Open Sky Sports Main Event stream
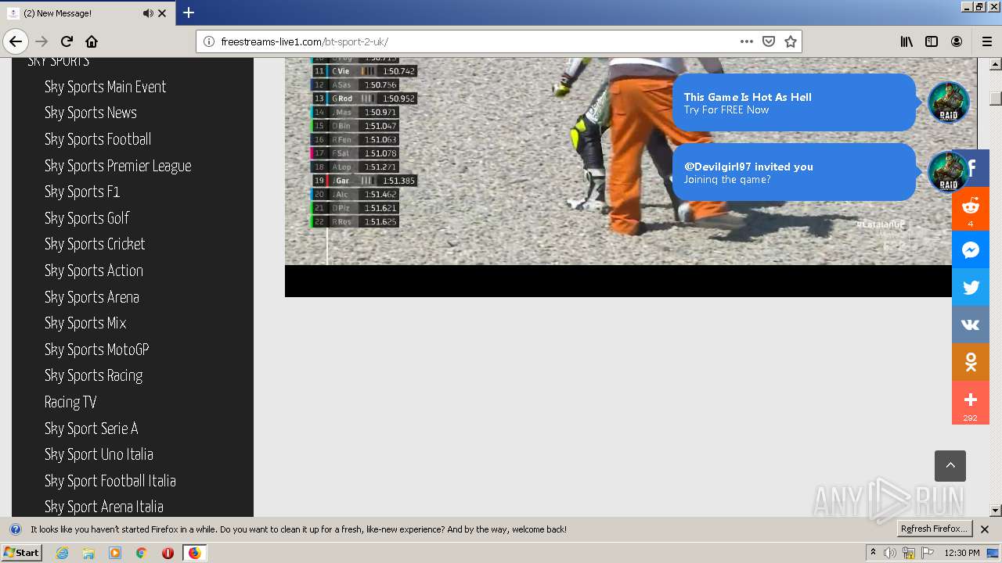Image resolution: width=1002 pixels, height=563 pixels. 105,87
